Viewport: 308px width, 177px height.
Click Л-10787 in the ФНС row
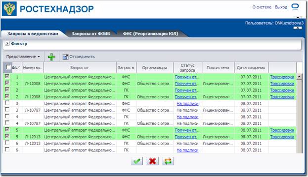33,110
